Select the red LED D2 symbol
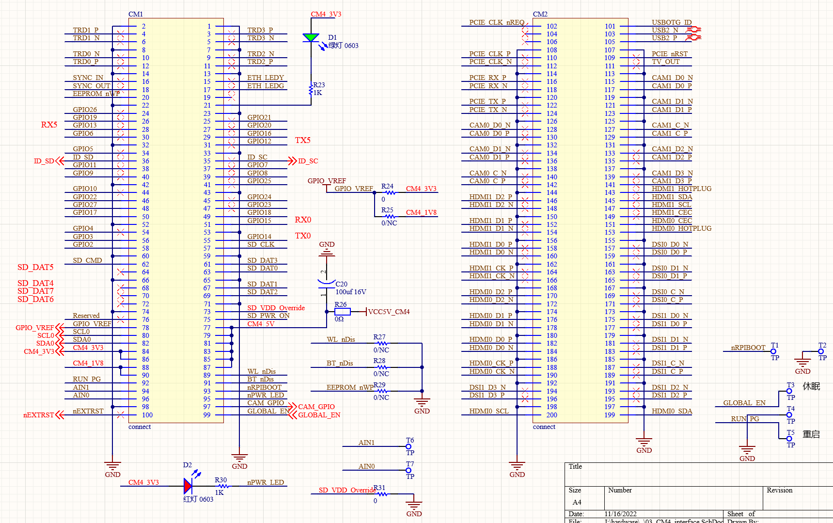Screen dimensions: 833x523 [x=188, y=486]
